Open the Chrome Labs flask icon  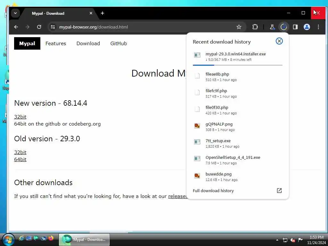pos(272,27)
